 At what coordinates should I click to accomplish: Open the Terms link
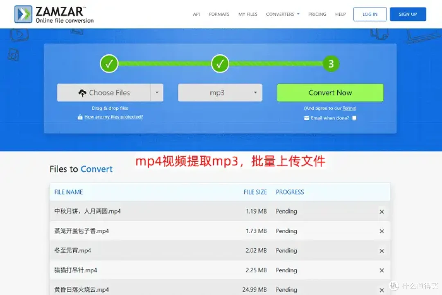coord(349,108)
